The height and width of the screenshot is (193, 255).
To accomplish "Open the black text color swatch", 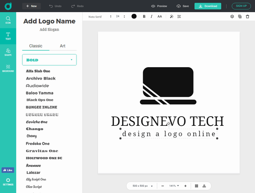I will pos(134,16).
